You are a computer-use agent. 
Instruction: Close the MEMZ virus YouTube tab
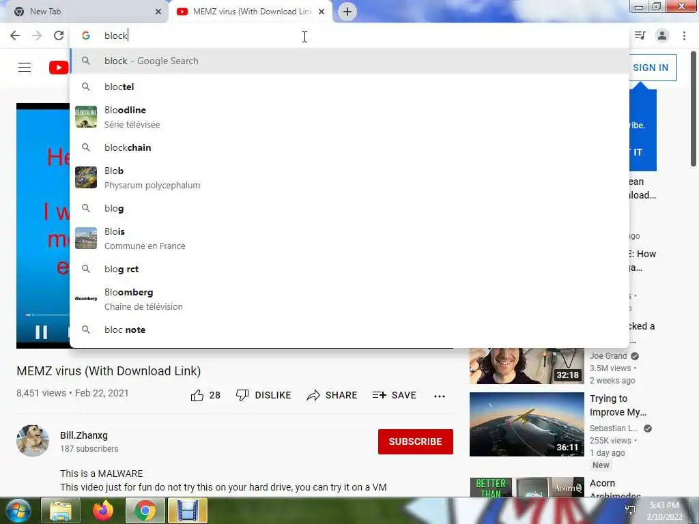pyautogui.click(x=322, y=12)
